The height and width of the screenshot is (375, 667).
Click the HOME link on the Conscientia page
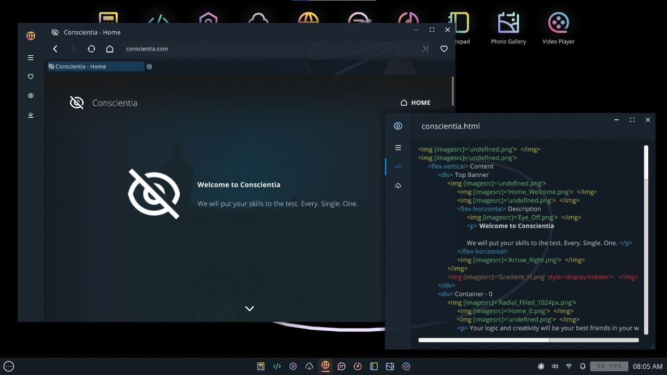point(415,103)
